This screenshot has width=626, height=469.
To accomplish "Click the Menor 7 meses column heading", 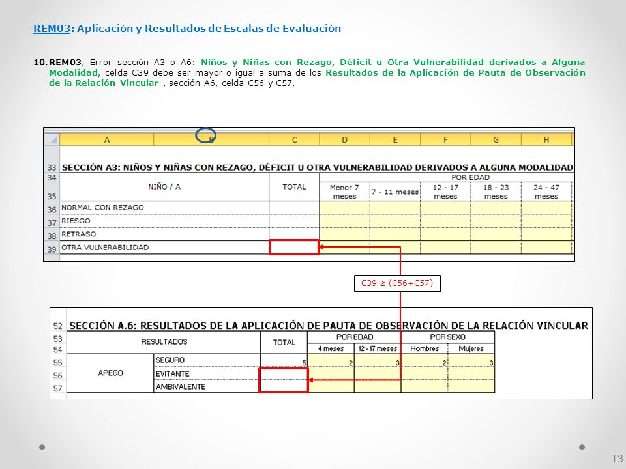I will click(x=344, y=192).
